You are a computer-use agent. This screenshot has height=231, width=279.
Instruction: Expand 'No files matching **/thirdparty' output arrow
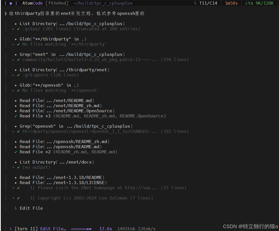[x=13, y=44]
